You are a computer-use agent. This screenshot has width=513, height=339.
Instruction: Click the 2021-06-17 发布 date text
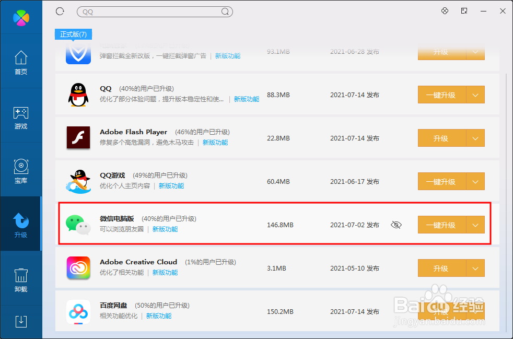[355, 182]
